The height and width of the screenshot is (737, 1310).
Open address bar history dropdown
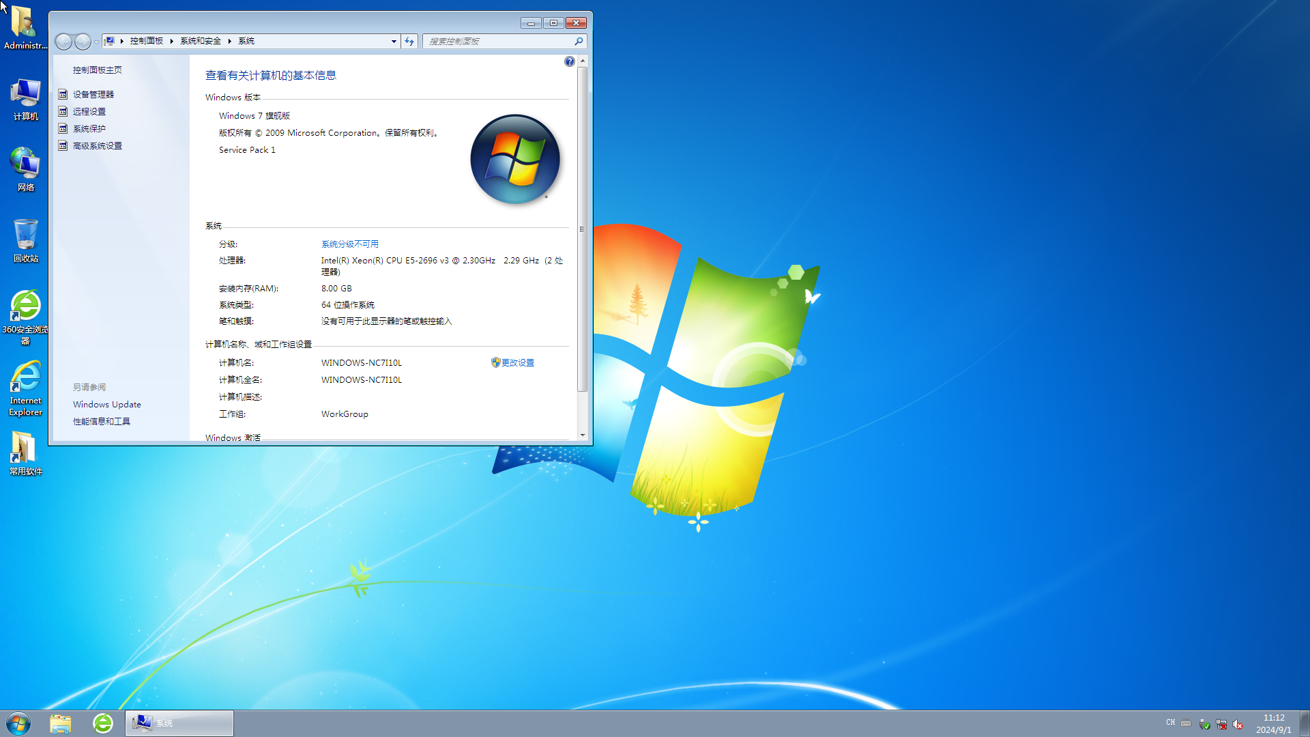(394, 42)
